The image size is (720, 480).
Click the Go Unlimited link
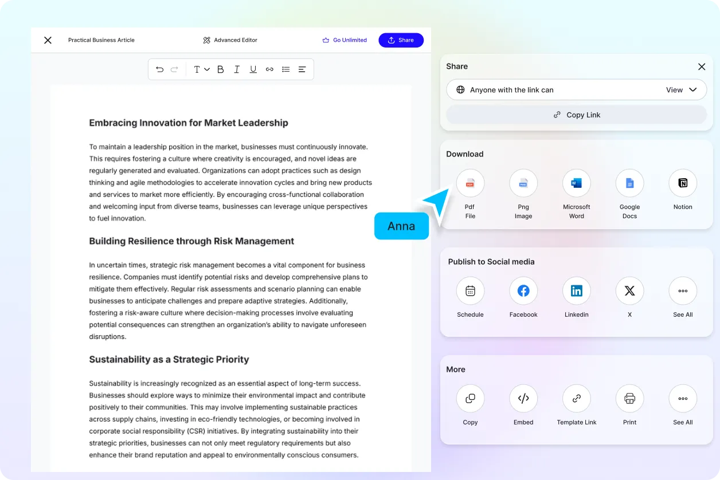(x=345, y=40)
